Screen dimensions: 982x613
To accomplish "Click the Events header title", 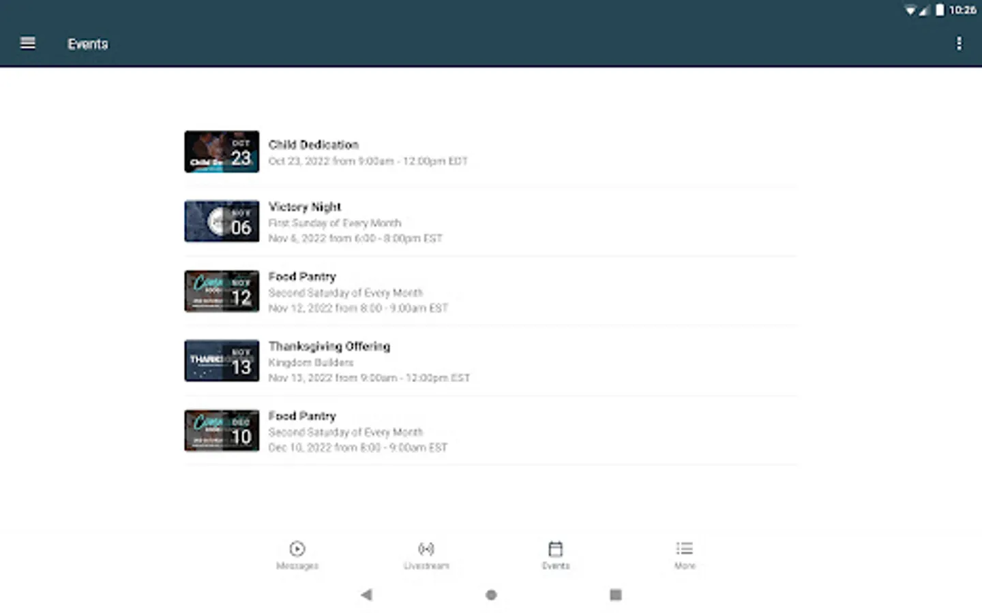I will pos(88,44).
